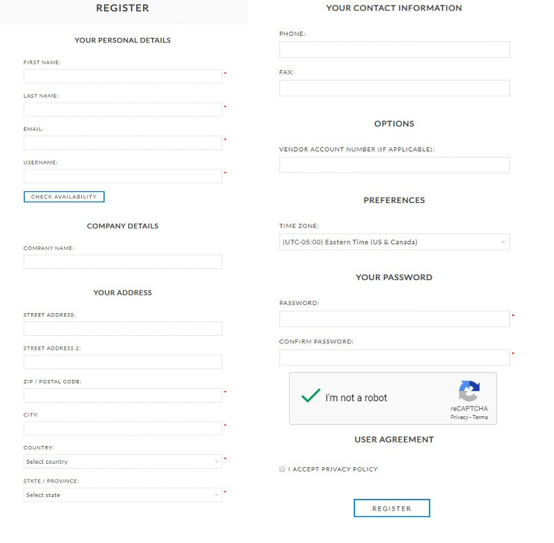Click the Check Availability button
Screen dimensions: 554x543
(x=64, y=197)
